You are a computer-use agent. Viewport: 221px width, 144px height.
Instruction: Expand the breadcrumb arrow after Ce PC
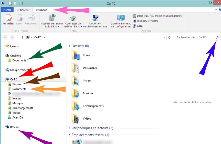44,37
